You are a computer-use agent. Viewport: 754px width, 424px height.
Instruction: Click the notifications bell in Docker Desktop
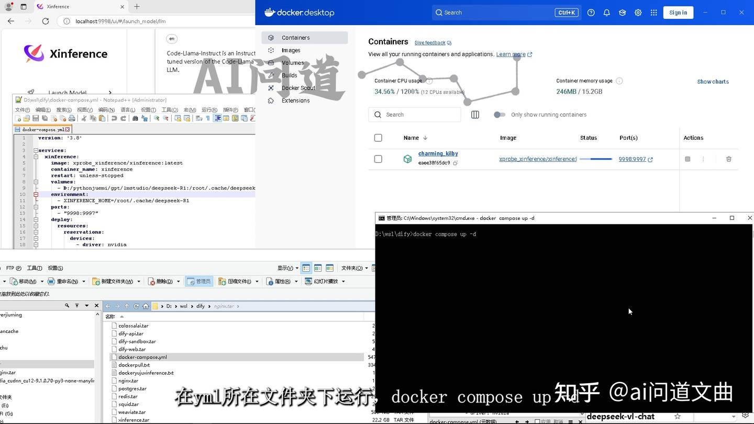pos(606,12)
